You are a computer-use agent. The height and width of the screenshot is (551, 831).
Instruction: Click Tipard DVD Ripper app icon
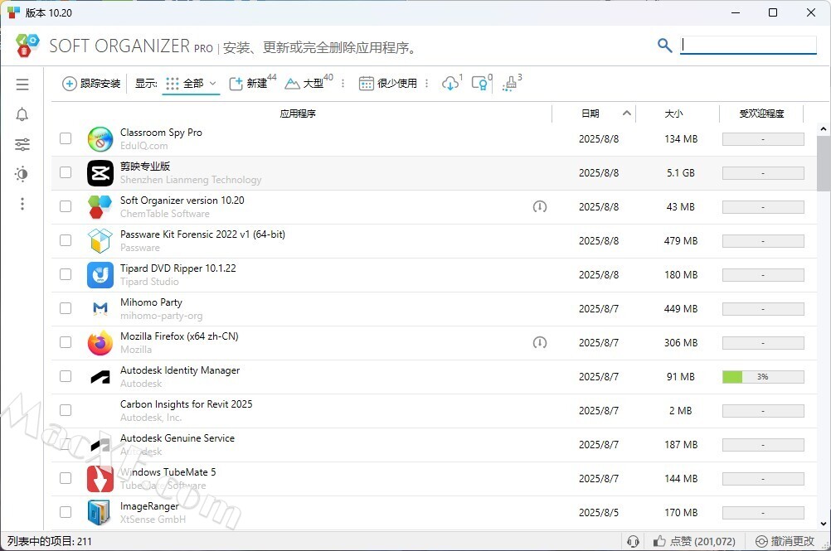[100, 275]
